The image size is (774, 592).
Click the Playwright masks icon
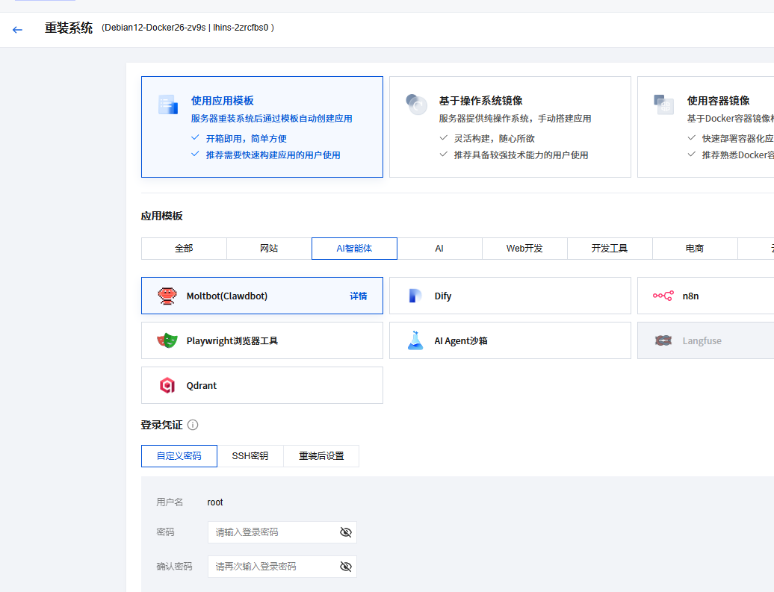pos(167,341)
